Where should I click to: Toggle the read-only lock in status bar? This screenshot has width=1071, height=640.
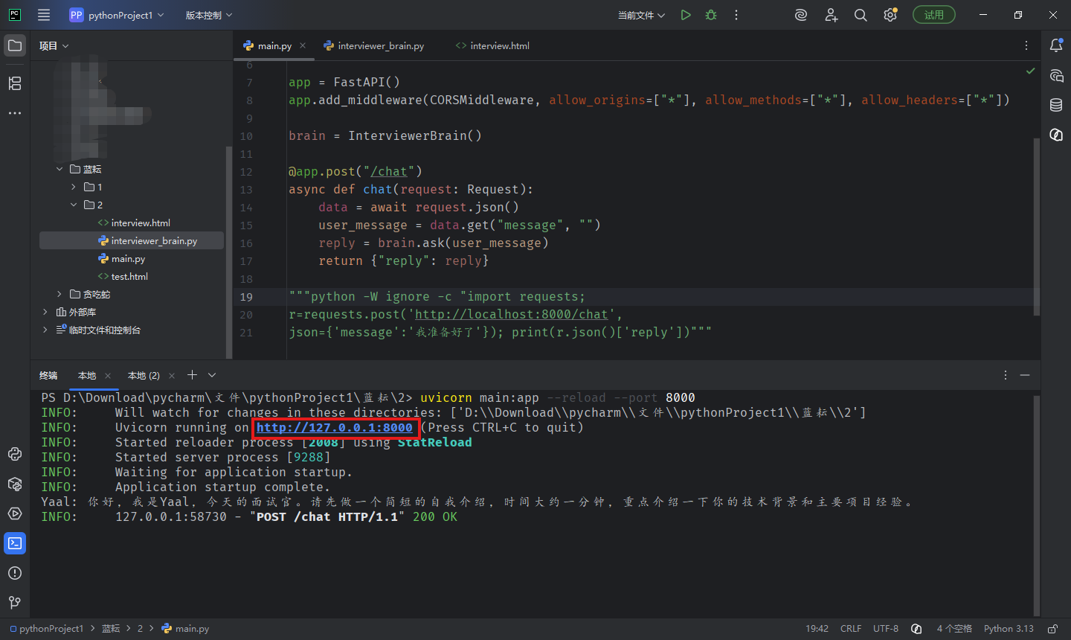click(1052, 629)
